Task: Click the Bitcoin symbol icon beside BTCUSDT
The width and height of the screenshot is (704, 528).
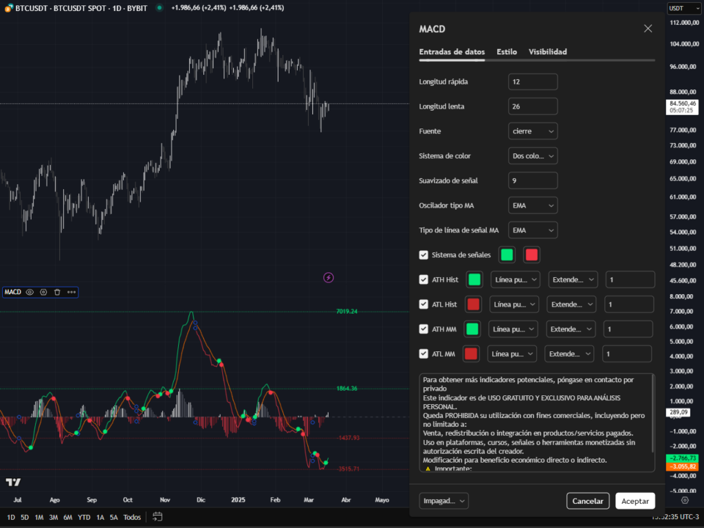Action: point(8,8)
